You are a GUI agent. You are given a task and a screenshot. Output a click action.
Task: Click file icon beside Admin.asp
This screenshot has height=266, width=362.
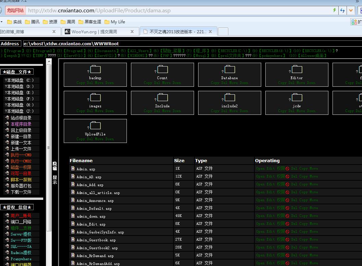(x=73, y=168)
